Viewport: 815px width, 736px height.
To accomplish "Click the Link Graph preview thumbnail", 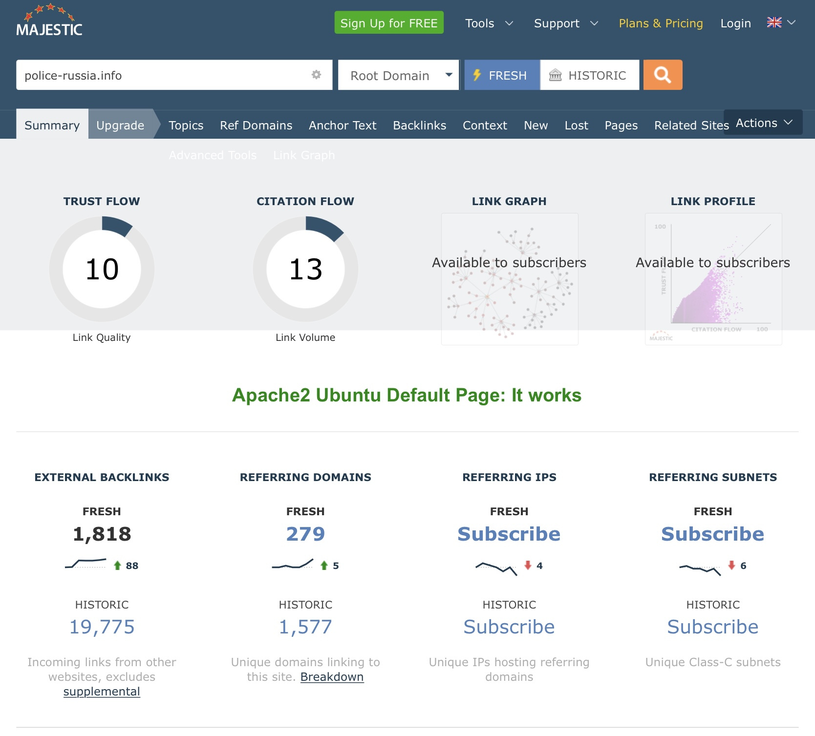I will [x=510, y=279].
